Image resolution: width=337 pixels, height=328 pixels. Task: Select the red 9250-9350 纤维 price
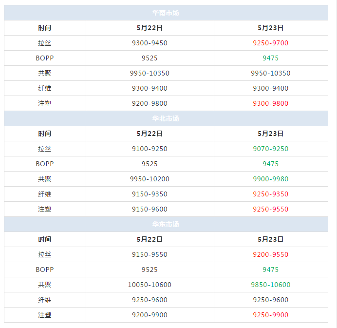pos(270,194)
